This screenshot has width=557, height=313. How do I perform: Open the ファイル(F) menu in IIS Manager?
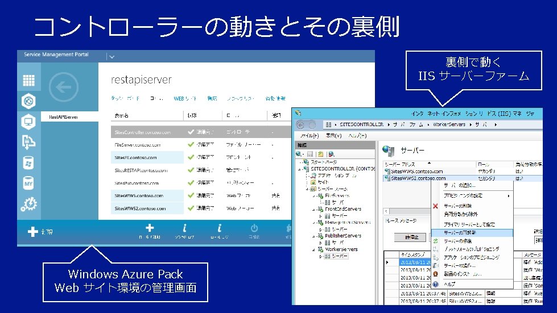click(310, 135)
